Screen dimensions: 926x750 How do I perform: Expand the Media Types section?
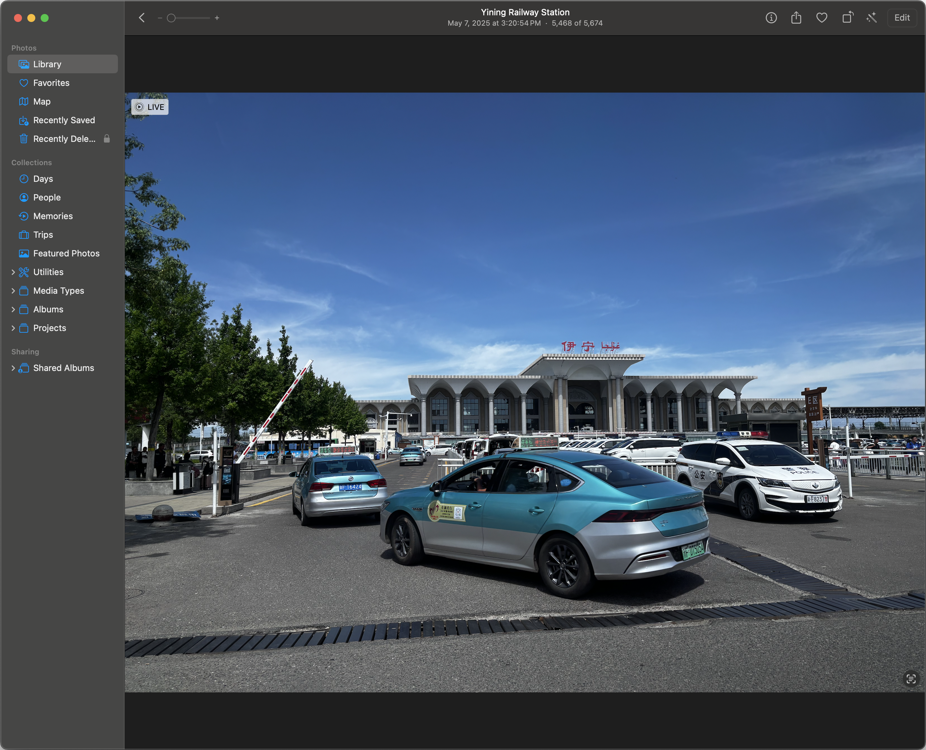(x=13, y=291)
